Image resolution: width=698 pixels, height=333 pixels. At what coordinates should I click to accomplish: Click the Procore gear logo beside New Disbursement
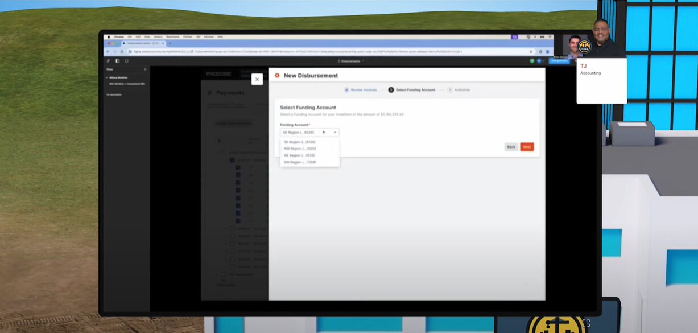click(x=277, y=76)
